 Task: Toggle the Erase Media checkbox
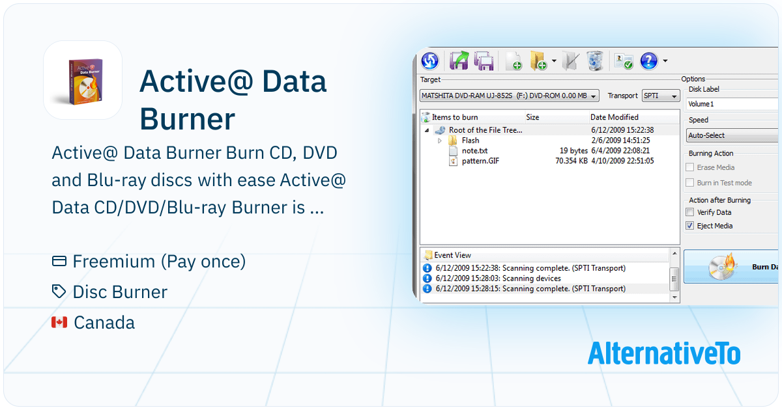point(690,167)
